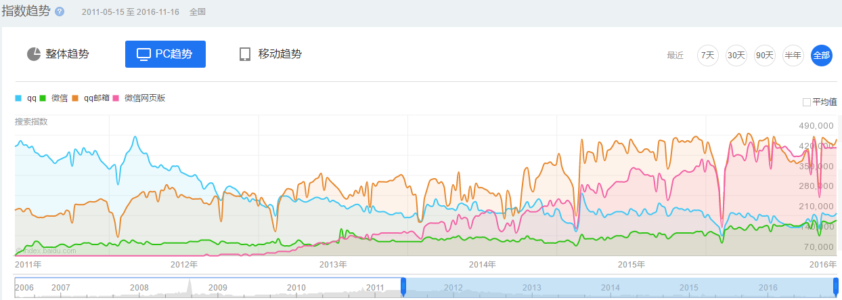Choose the 半年 half-year range
This screenshot has width=842, height=300.
tap(793, 56)
